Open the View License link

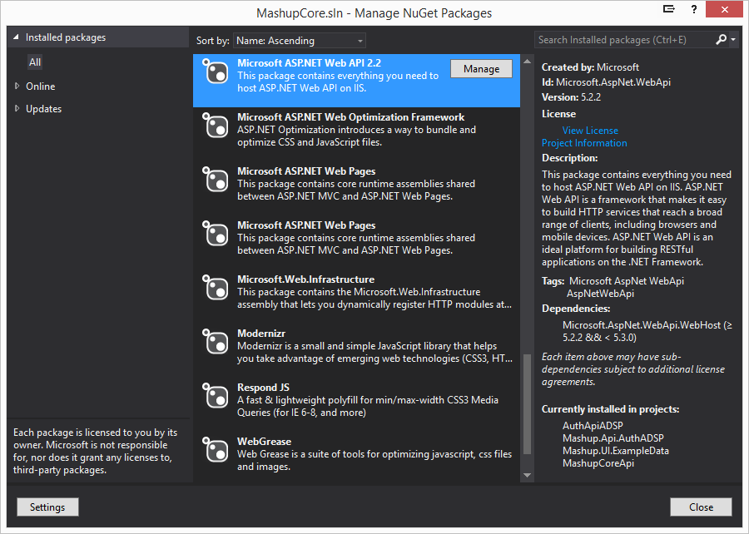pyautogui.click(x=590, y=131)
